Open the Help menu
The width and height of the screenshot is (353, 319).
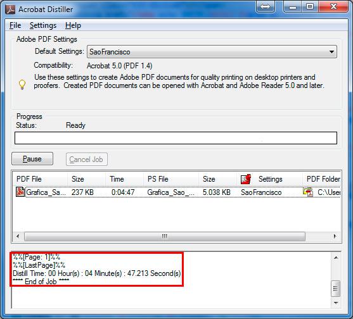point(73,25)
